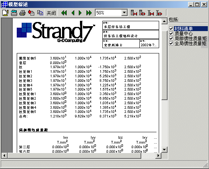Go to first page with double-left arrows

[64, 13]
